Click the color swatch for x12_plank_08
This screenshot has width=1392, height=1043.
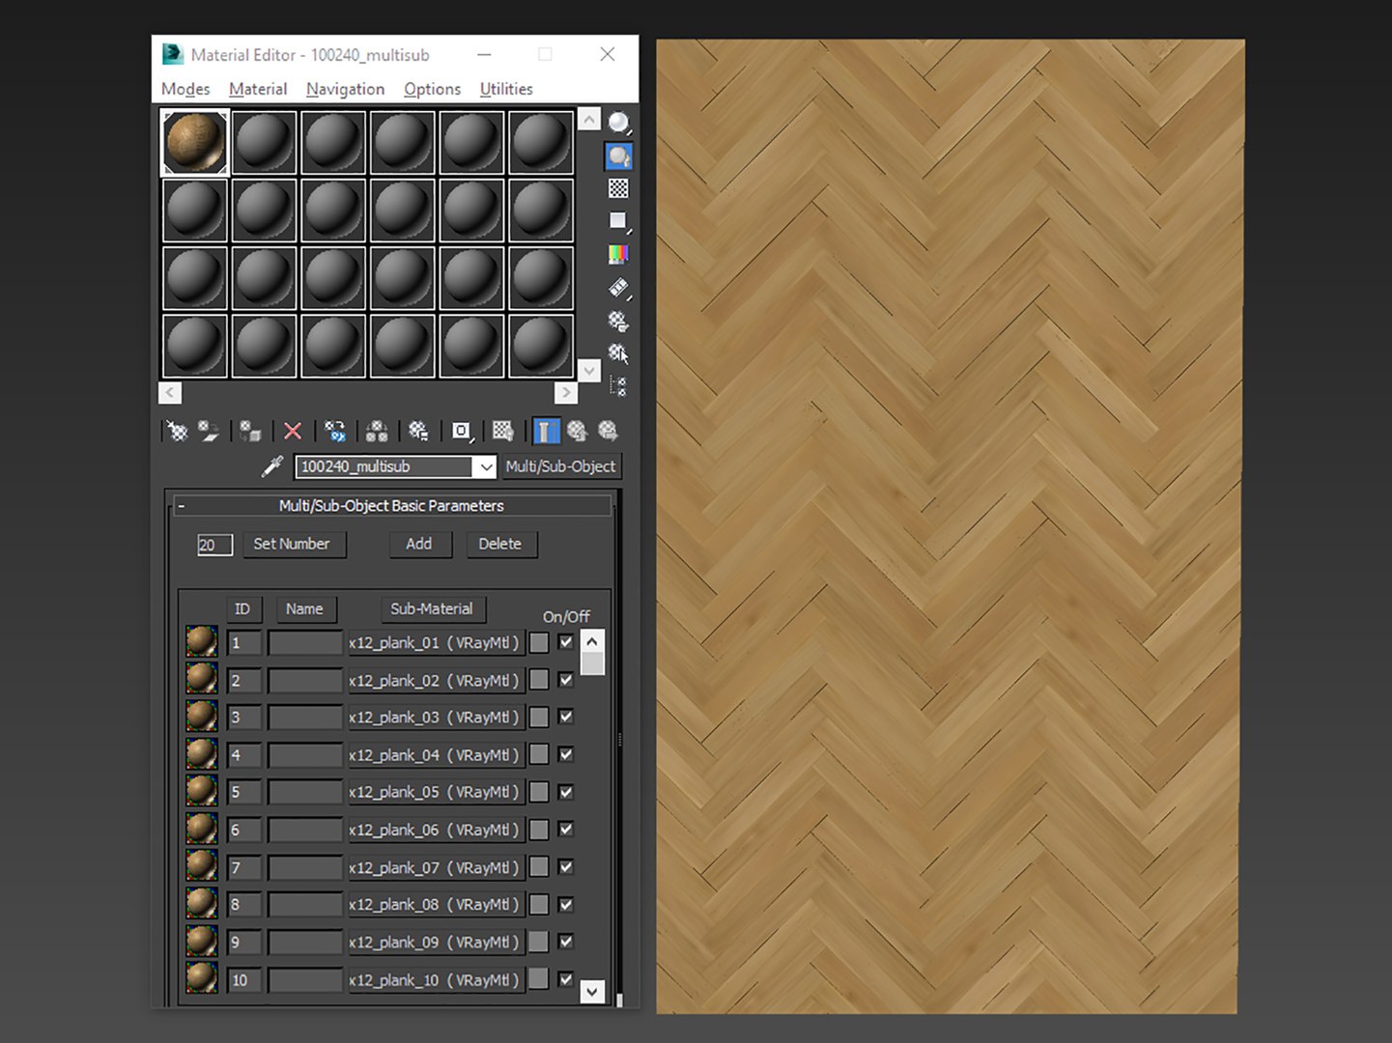point(539,905)
